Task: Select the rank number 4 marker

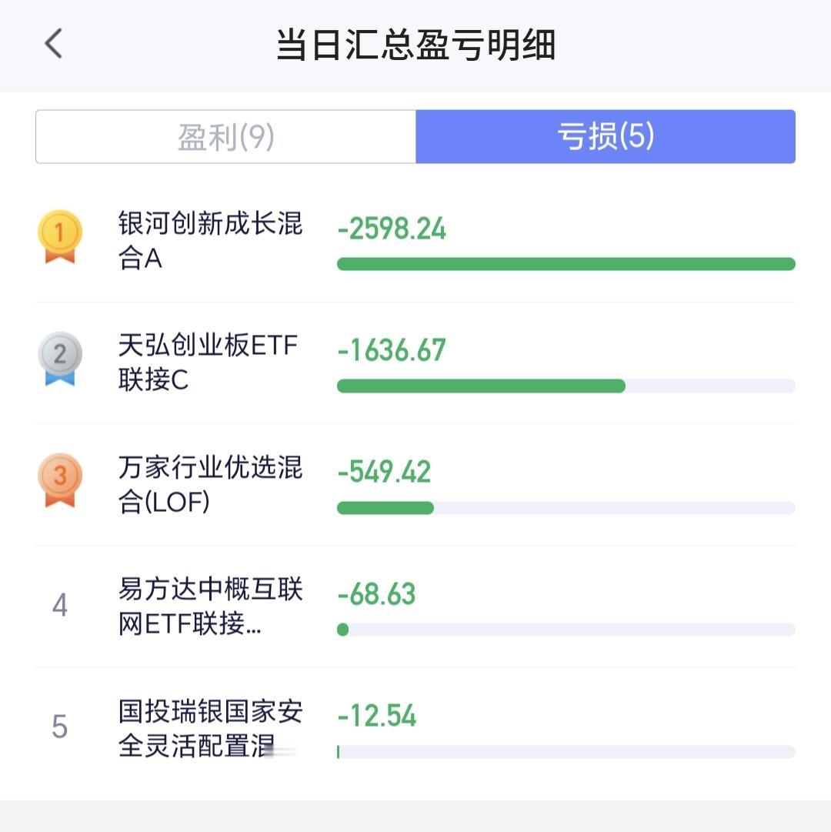Action: point(60,605)
